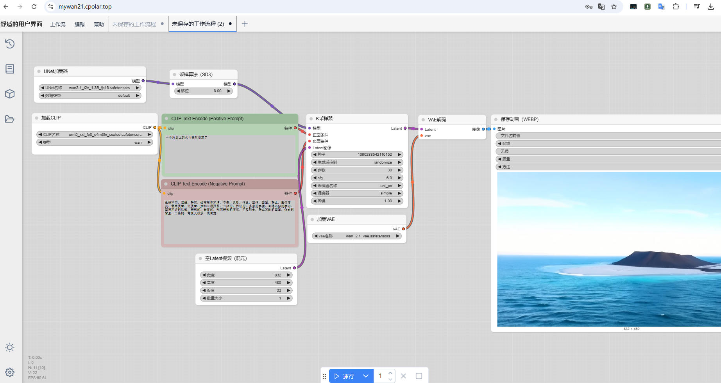Open settings with the gear icon

click(x=10, y=372)
